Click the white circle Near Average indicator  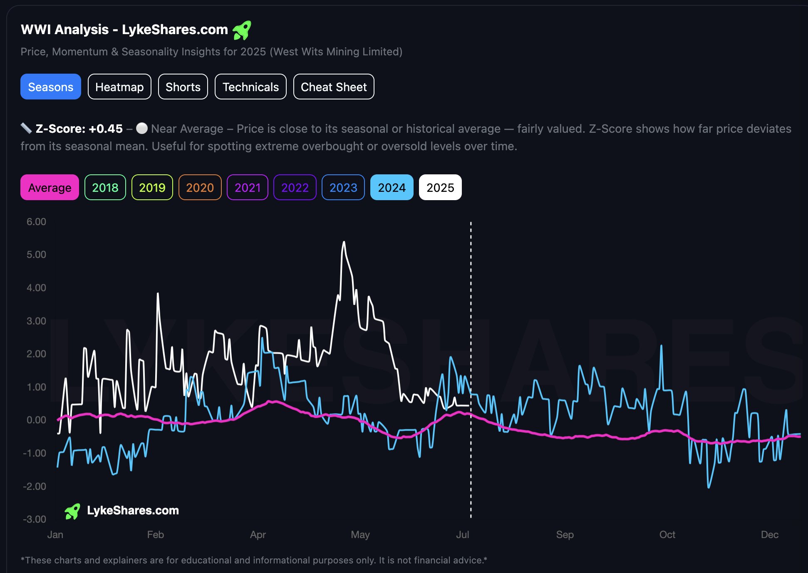pos(142,128)
